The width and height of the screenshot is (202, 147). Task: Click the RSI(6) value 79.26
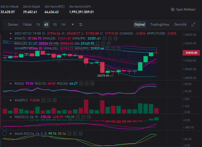point(29,84)
